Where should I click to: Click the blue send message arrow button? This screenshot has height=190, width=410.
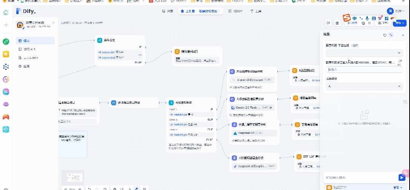pyautogui.click(x=401, y=177)
